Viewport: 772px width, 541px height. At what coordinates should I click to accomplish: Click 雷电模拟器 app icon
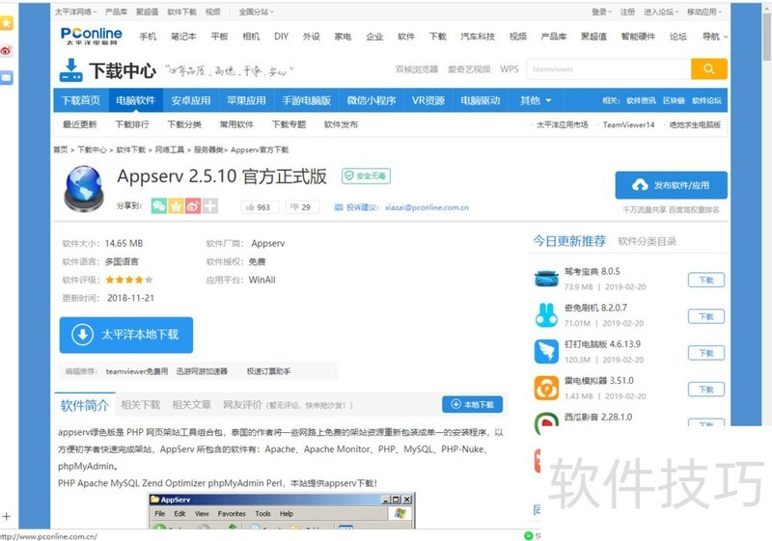point(546,388)
